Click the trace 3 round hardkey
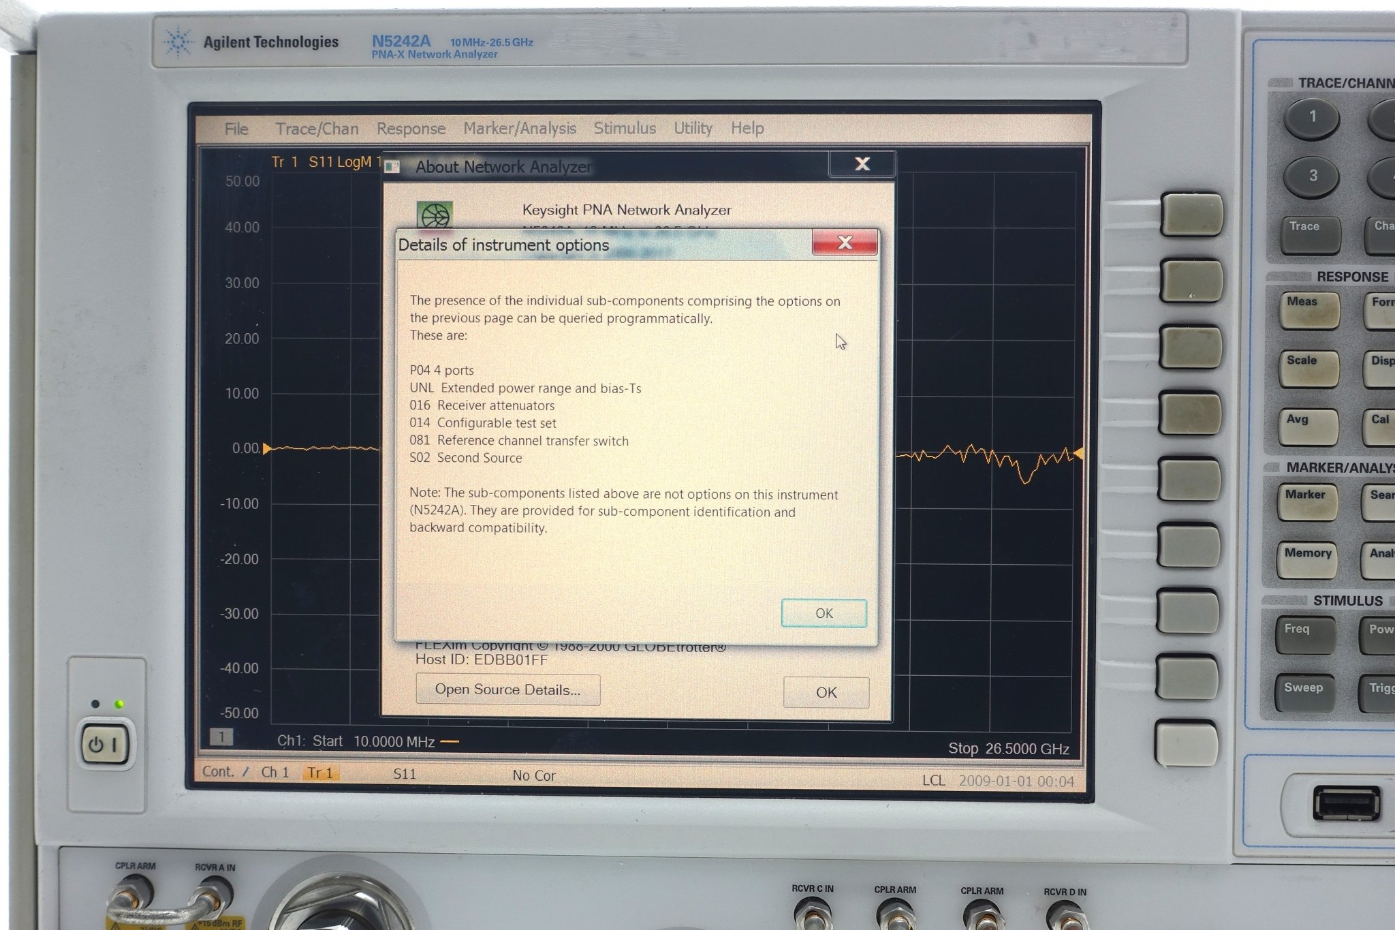This screenshot has height=930, width=1395. tap(1311, 176)
